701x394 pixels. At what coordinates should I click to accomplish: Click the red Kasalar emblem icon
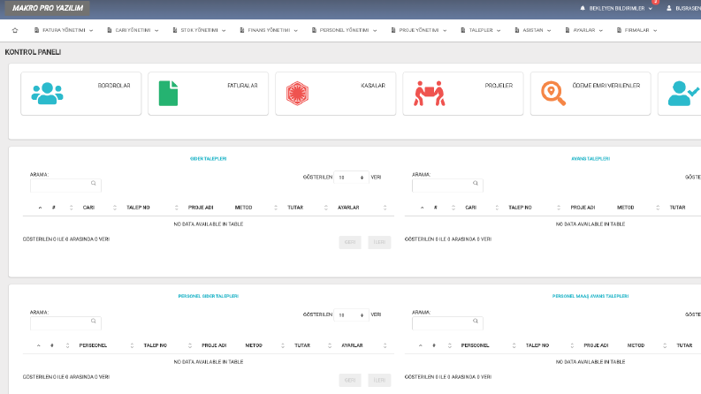tap(297, 94)
